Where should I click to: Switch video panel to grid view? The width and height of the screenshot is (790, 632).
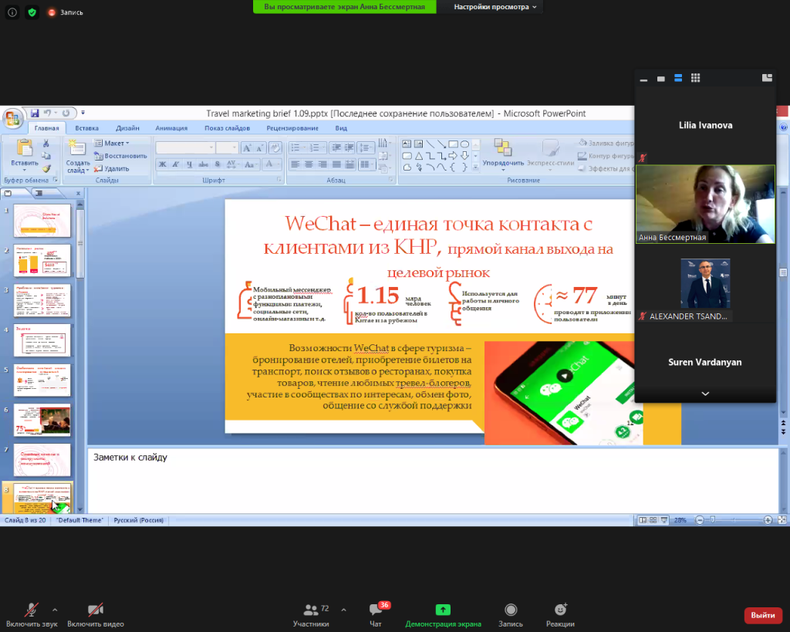point(695,78)
